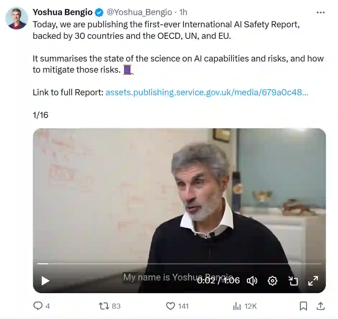Pop out video with picture-in-picture icon

[293, 281]
